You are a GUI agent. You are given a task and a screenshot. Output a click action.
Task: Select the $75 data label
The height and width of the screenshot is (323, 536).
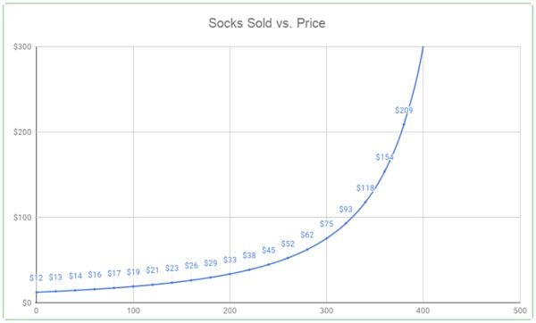click(326, 224)
